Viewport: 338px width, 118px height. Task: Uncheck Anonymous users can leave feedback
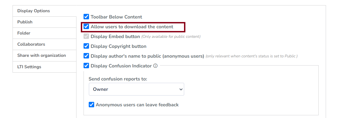(x=91, y=105)
